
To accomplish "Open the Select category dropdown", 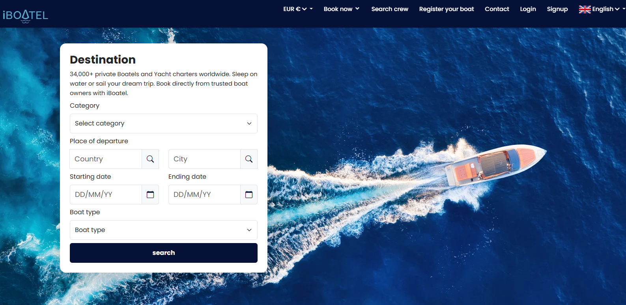I will coord(163,123).
